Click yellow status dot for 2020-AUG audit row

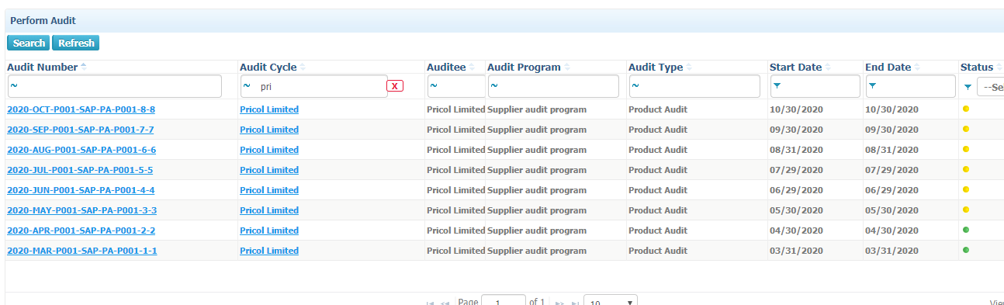point(966,149)
